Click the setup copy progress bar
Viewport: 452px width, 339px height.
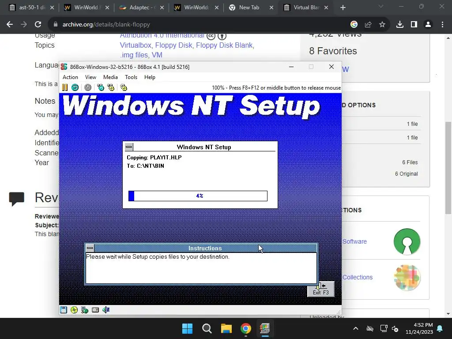(198, 196)
